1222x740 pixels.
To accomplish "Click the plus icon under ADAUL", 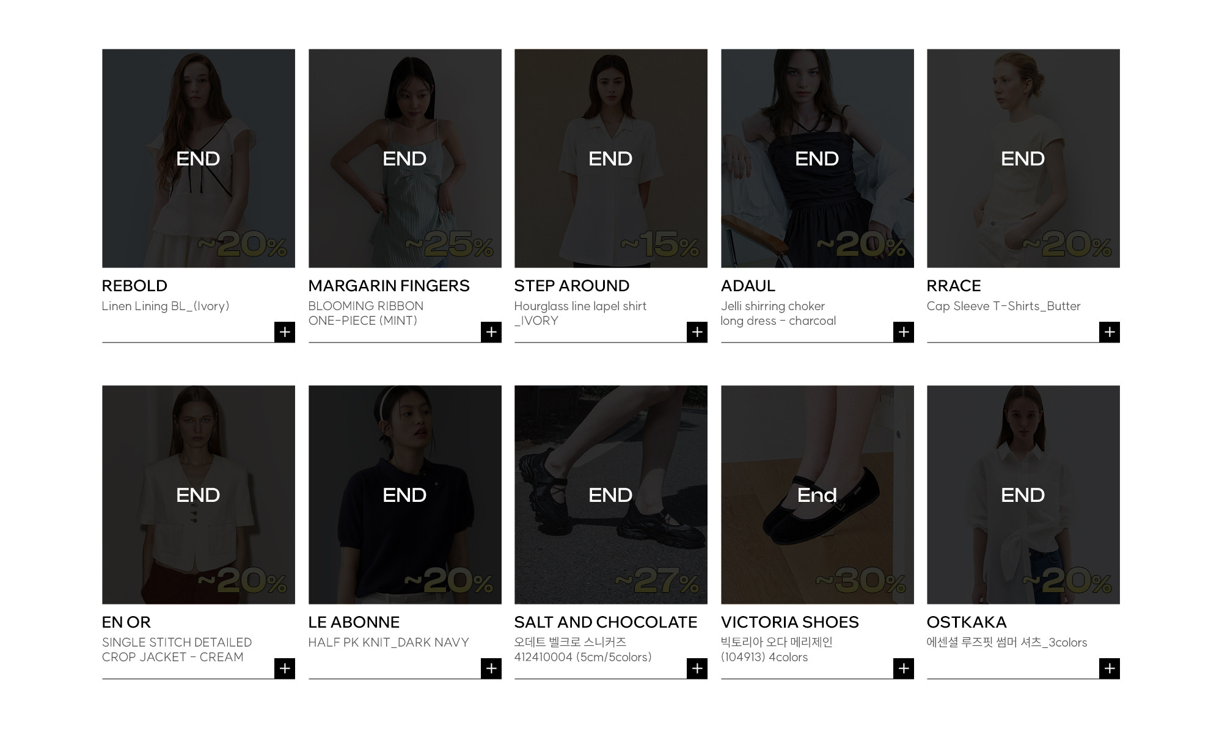I will [904, 332].
